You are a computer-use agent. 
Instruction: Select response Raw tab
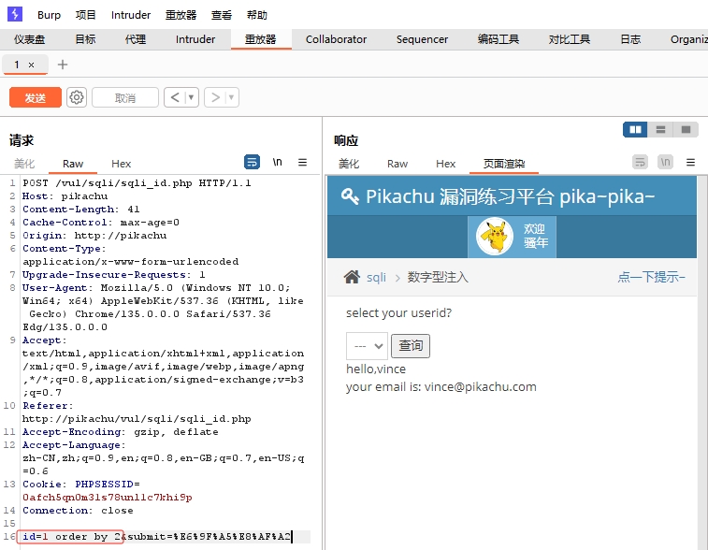[x=397, y=164]
